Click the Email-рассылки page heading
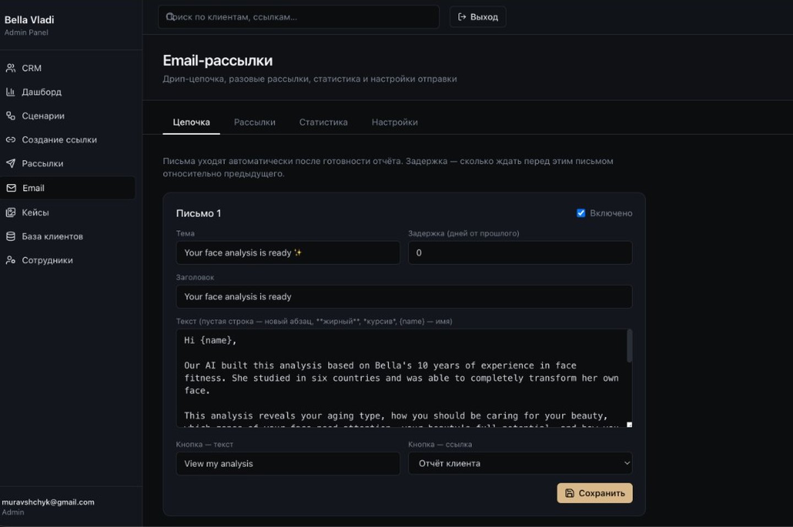 [218, 61]
